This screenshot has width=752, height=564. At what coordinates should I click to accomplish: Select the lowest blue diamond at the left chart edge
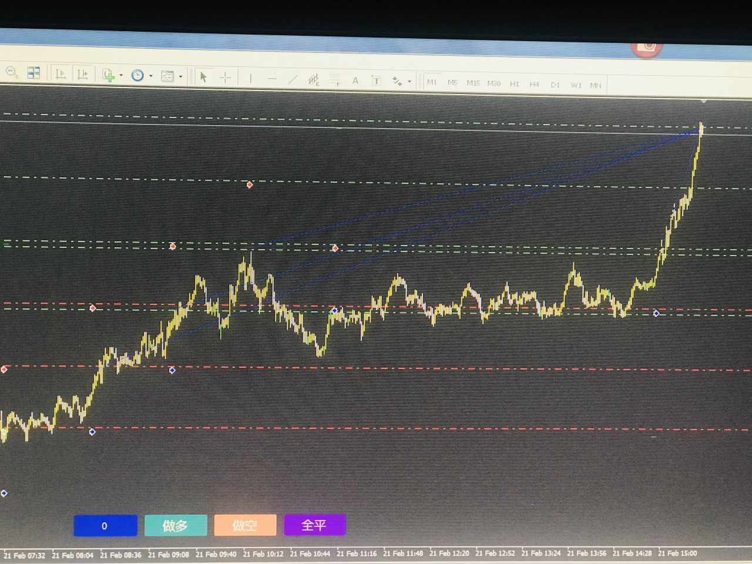click(x=4, y=493)
